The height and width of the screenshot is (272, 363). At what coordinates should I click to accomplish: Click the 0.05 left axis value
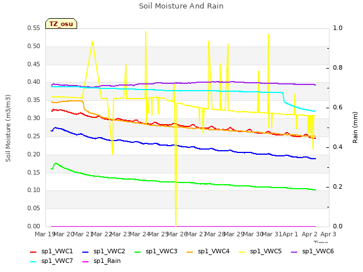pos(34,208)
